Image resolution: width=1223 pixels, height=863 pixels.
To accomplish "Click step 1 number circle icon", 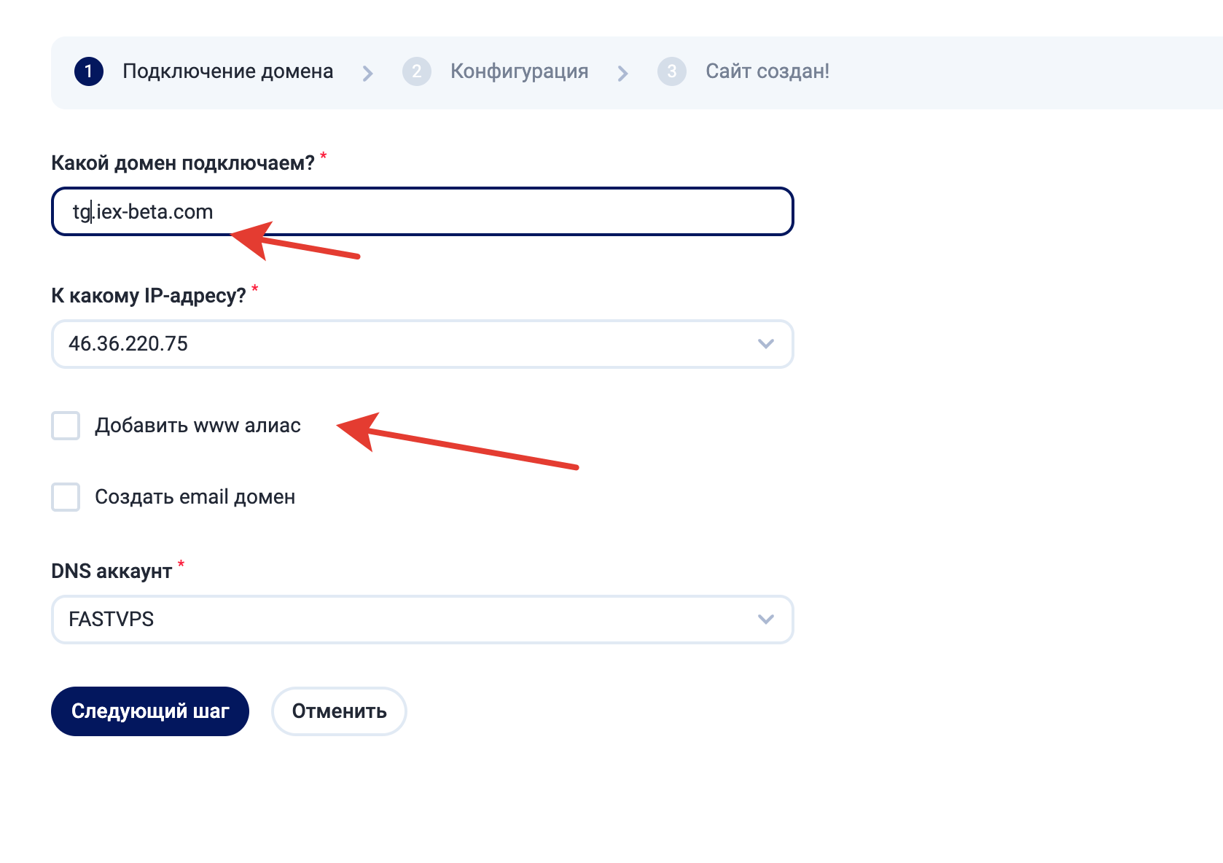I will pyautogui.click(x=89, y=71).
